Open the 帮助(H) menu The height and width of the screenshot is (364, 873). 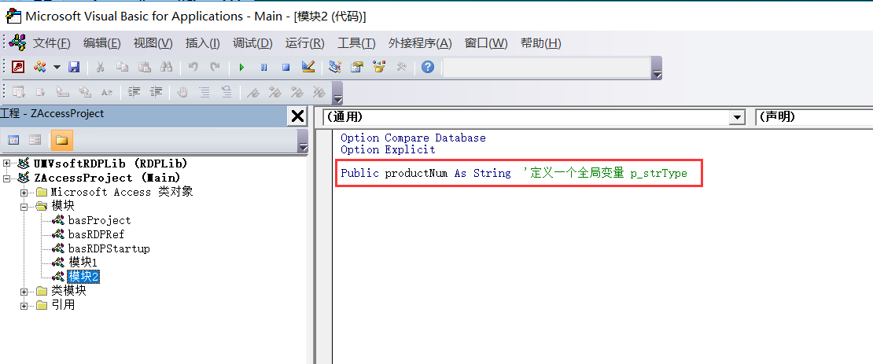(x=540, y=43)
